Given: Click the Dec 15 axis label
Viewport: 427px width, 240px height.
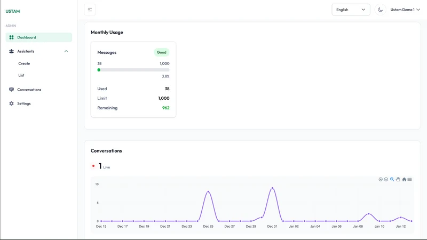Looking at the screenshot, I should pyautogui.click(x=101, y=226).
